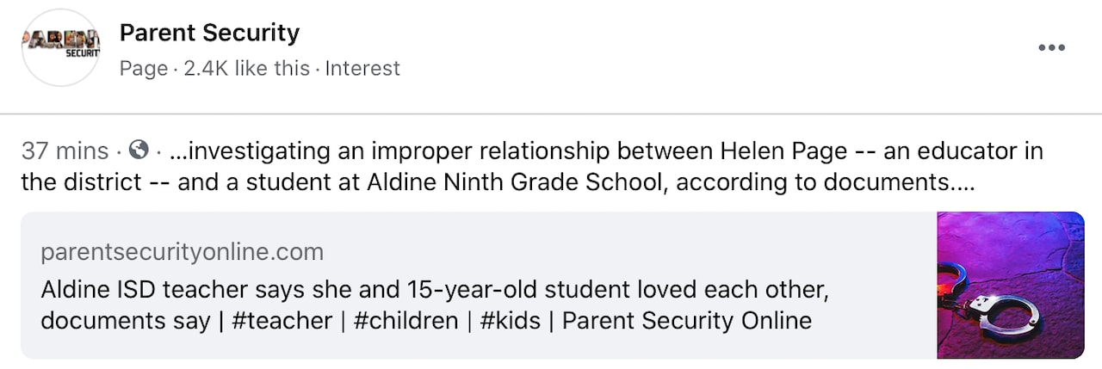Click the 2.4K like this text
Screen dimensions: 1102x369
click(x=246, y=68)
